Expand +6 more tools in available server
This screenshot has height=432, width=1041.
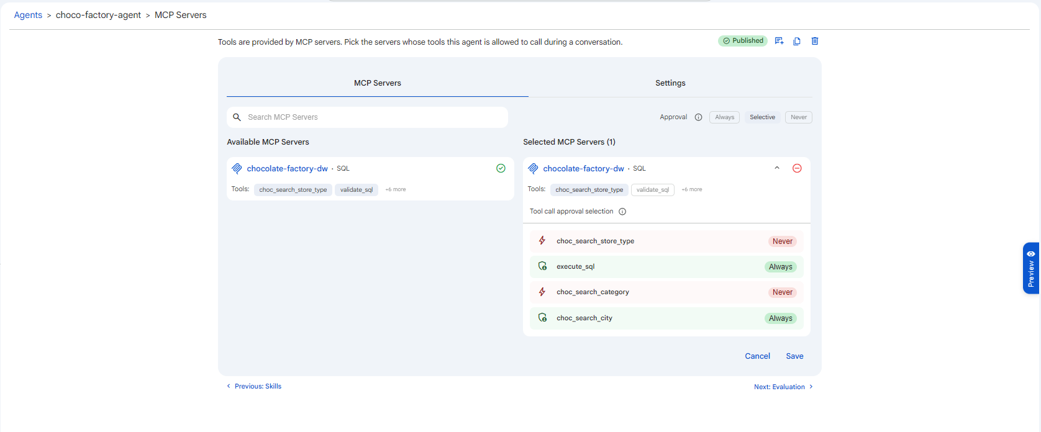point(396,189)
